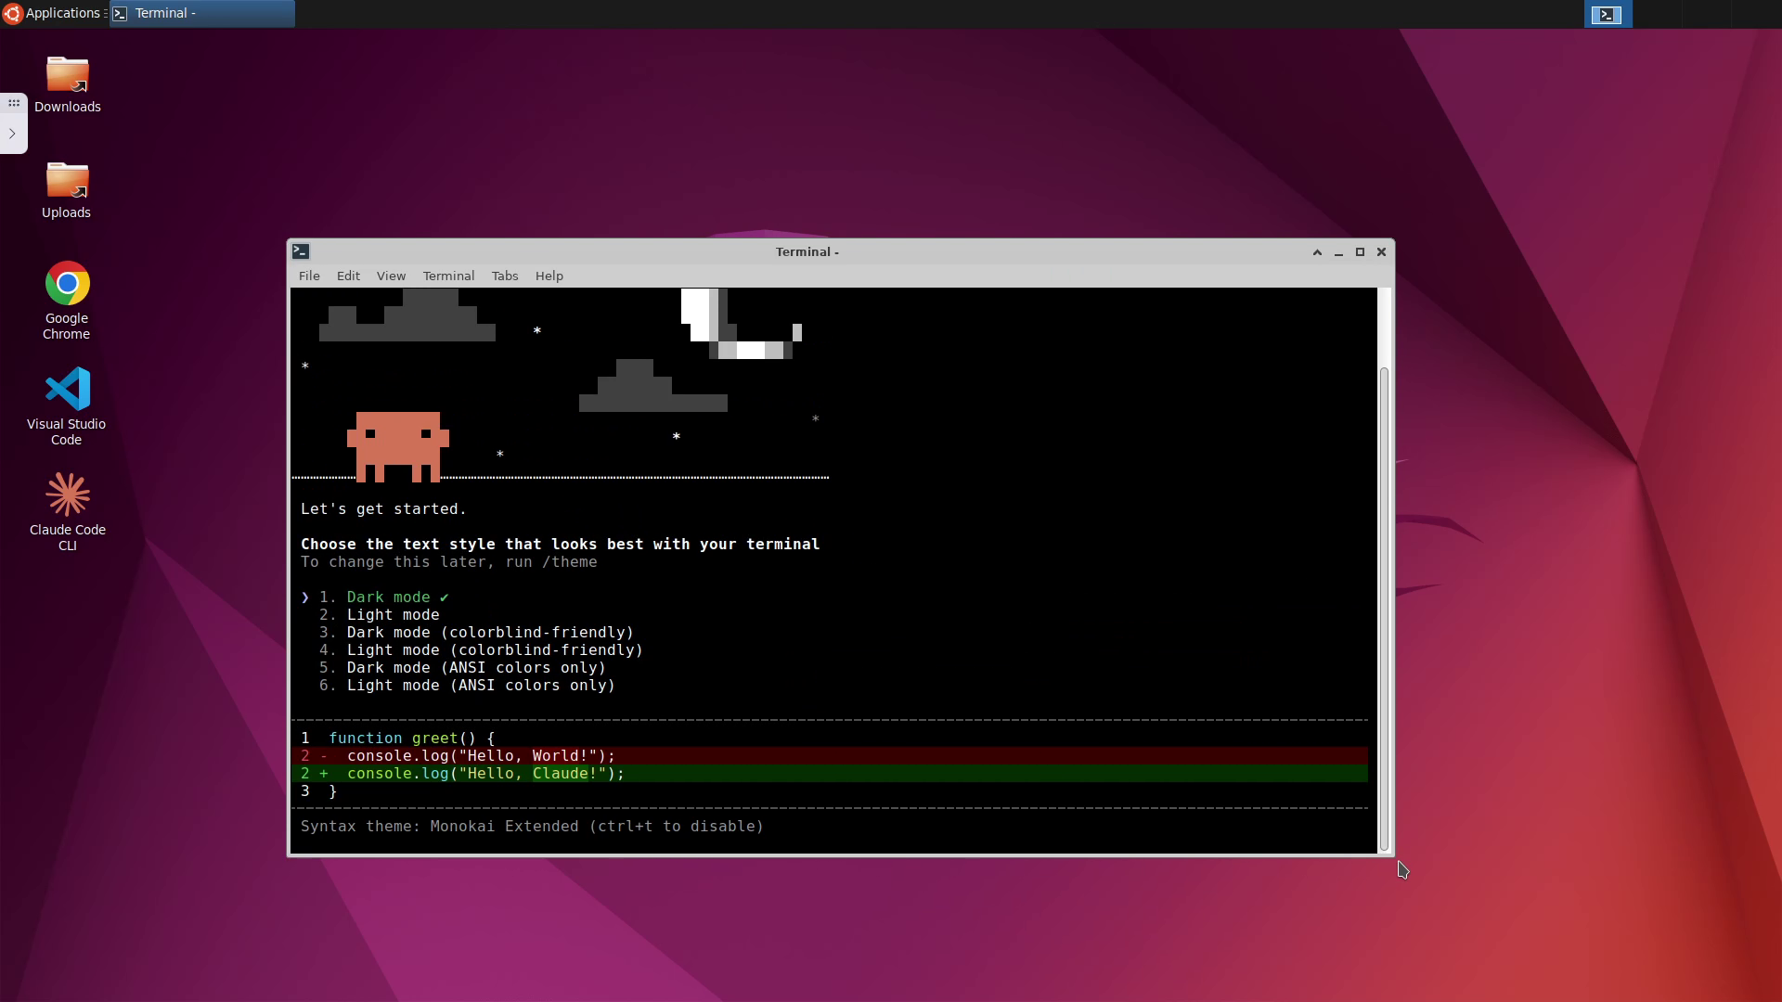Screen dimensions: 1782x1002
Task: Select the Dark mode theme option
Action: 388,597
